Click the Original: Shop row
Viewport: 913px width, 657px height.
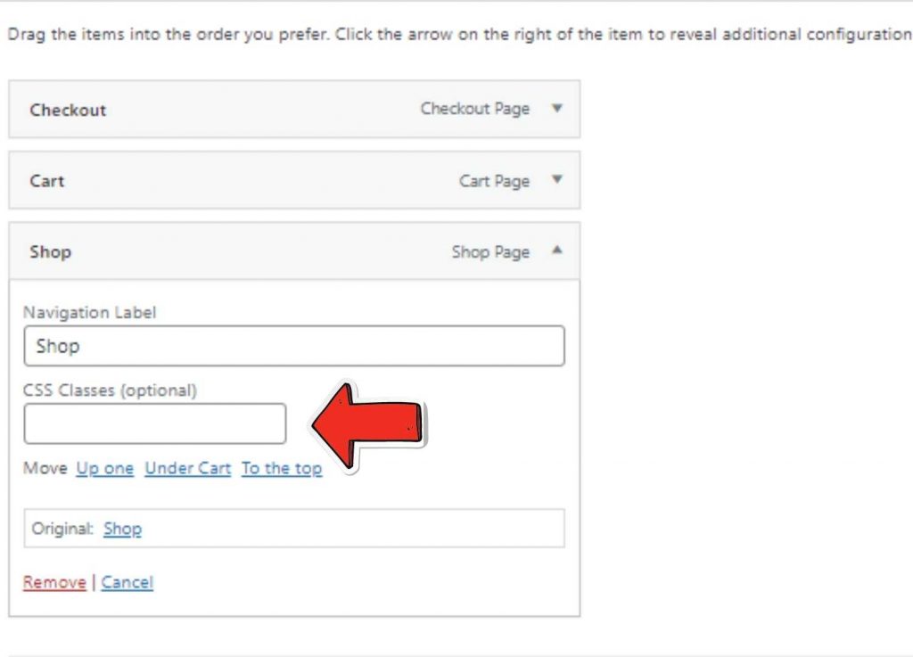294,529
